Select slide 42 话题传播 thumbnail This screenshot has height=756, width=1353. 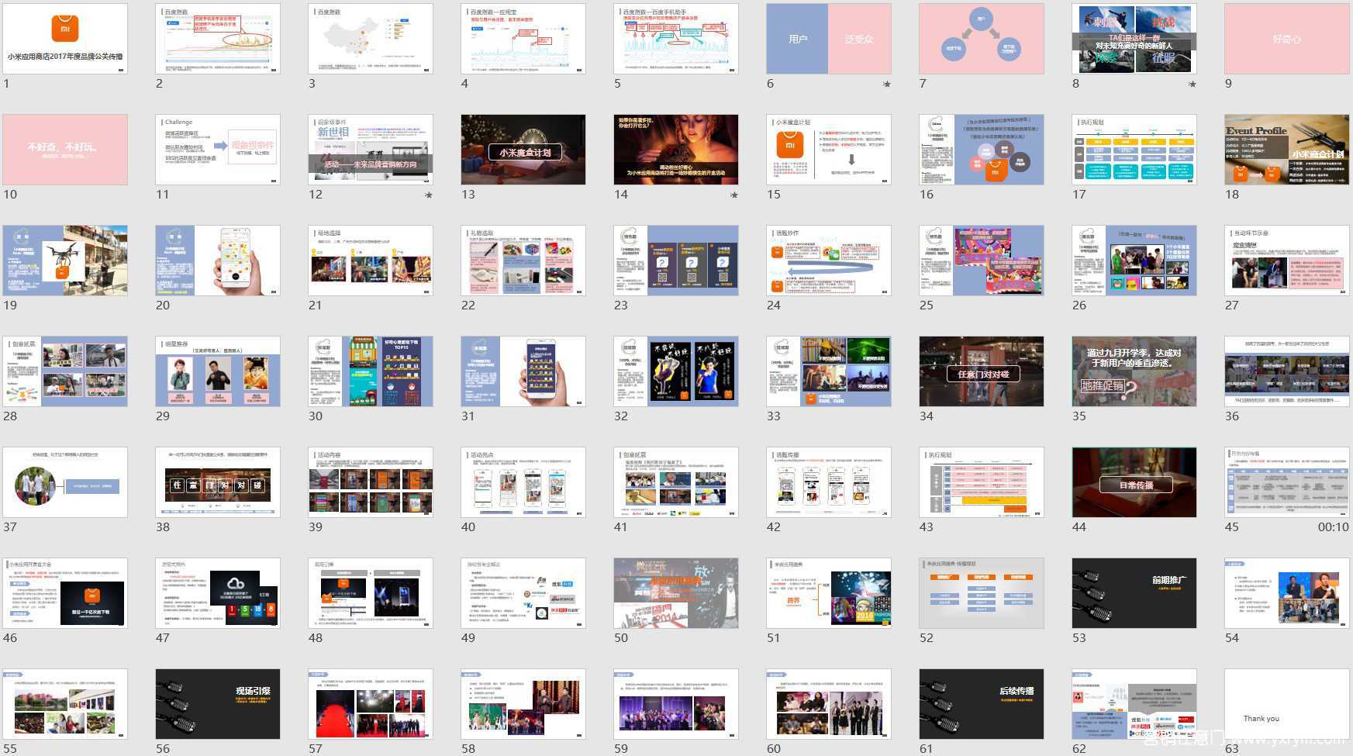(829, 482)
